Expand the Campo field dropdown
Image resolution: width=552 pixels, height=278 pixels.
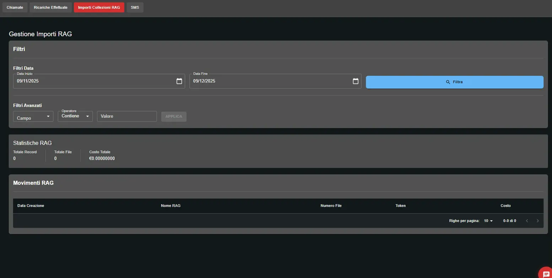tap(33, 116)
